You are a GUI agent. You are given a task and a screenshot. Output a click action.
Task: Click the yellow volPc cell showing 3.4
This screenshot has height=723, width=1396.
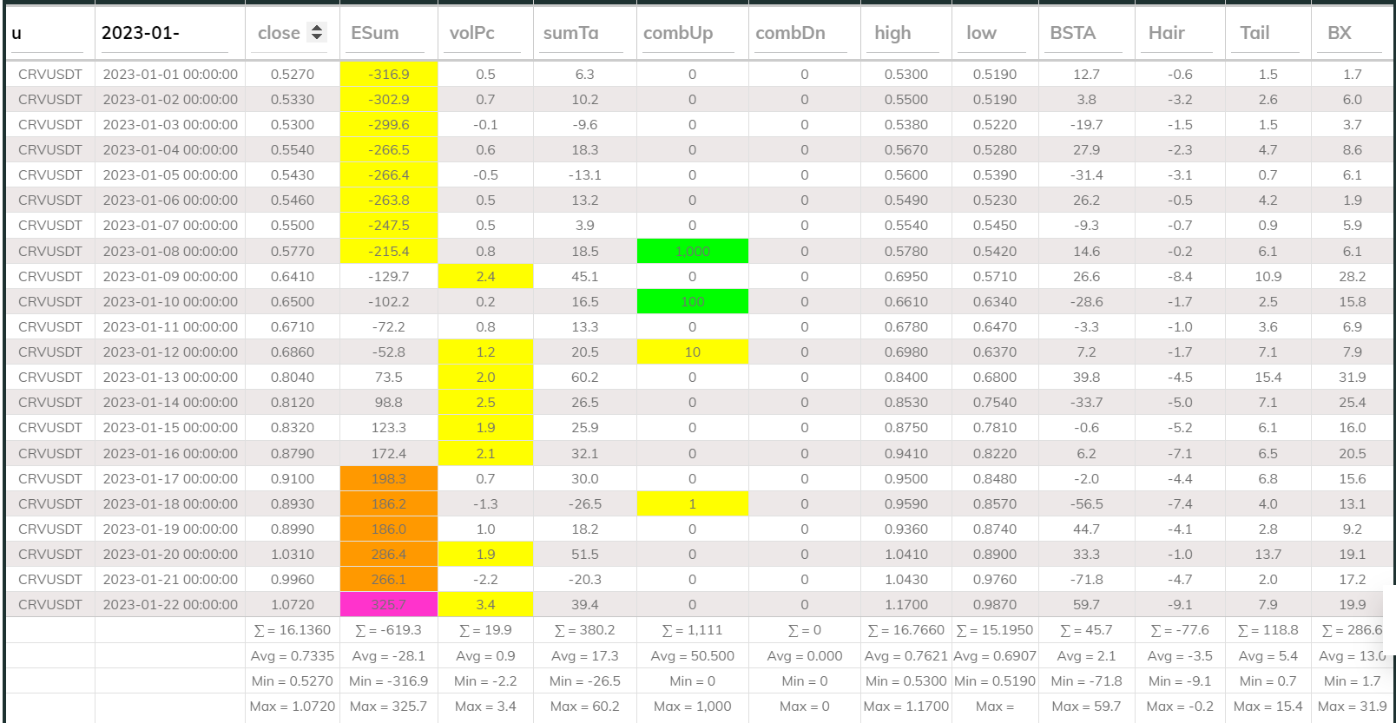(x=485, y=605)
